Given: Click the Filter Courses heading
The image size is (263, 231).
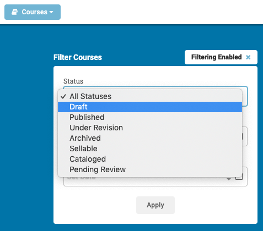Looking at the screenshot, I should tap(78, 57).
